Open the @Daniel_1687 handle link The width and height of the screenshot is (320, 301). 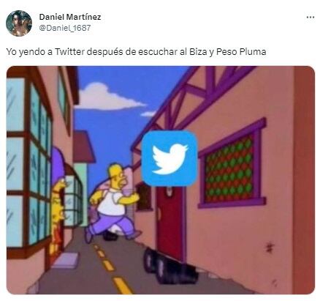click(65, 28)
